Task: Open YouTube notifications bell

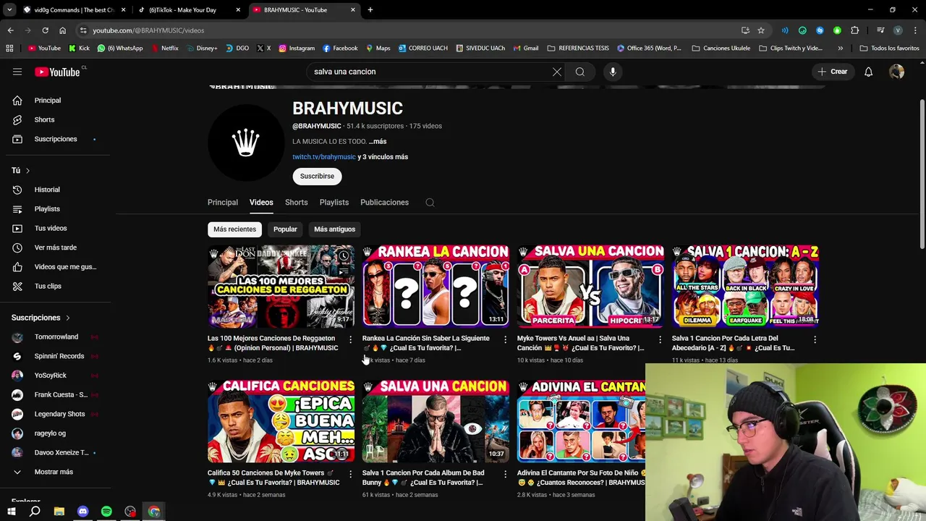Action: (x=868, y=72)
